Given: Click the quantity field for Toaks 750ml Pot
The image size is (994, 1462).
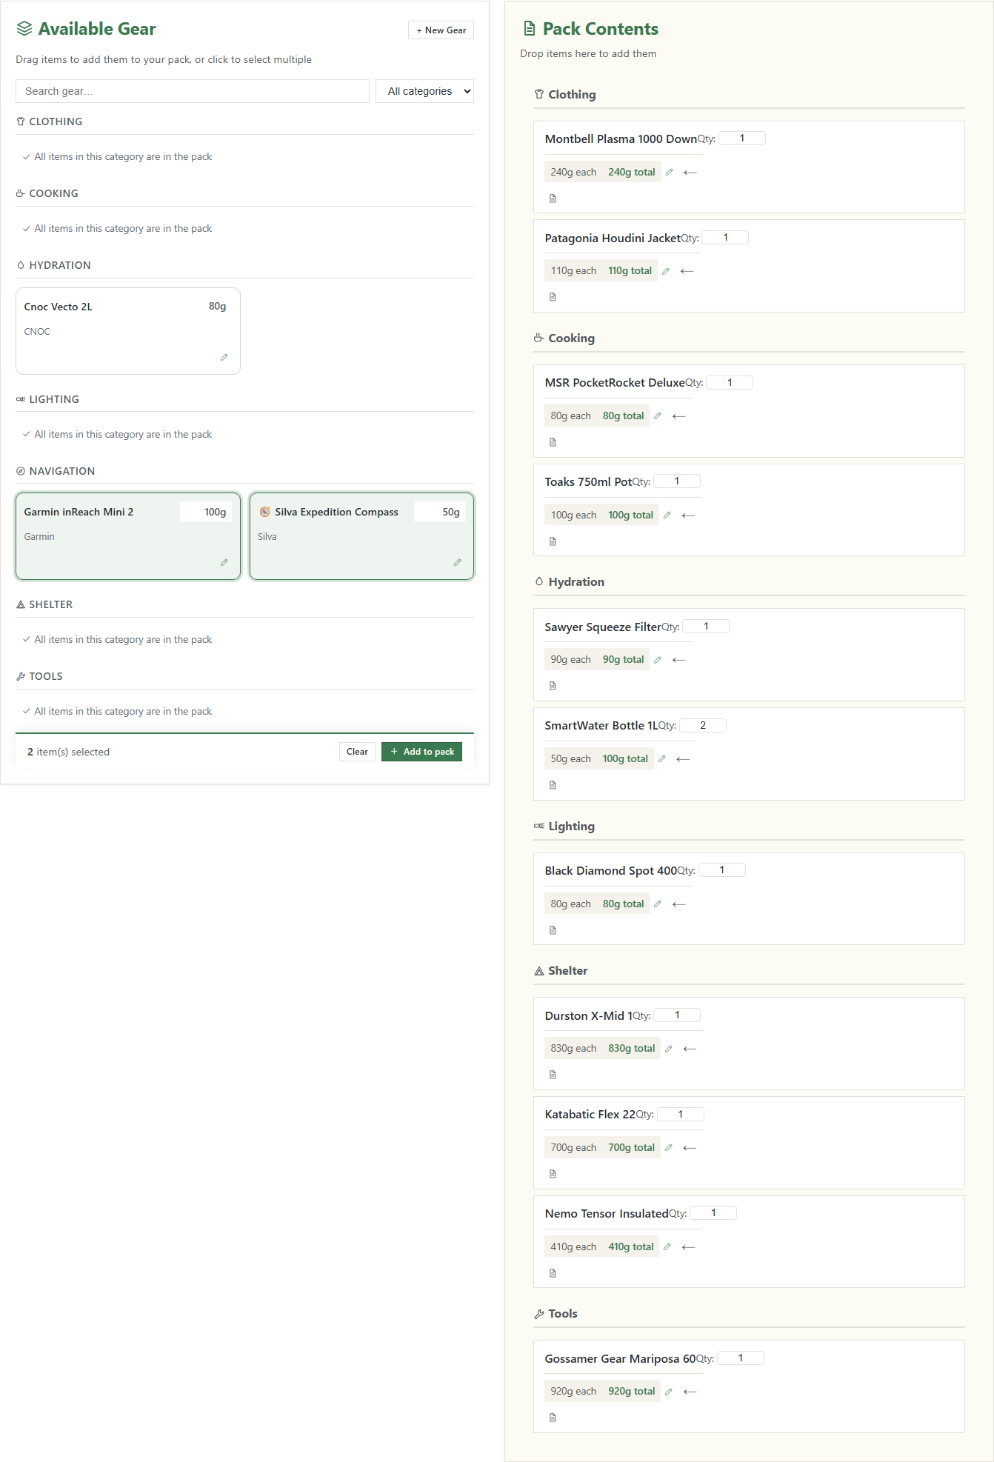Looking at the screenshot, I should (677, 481).
